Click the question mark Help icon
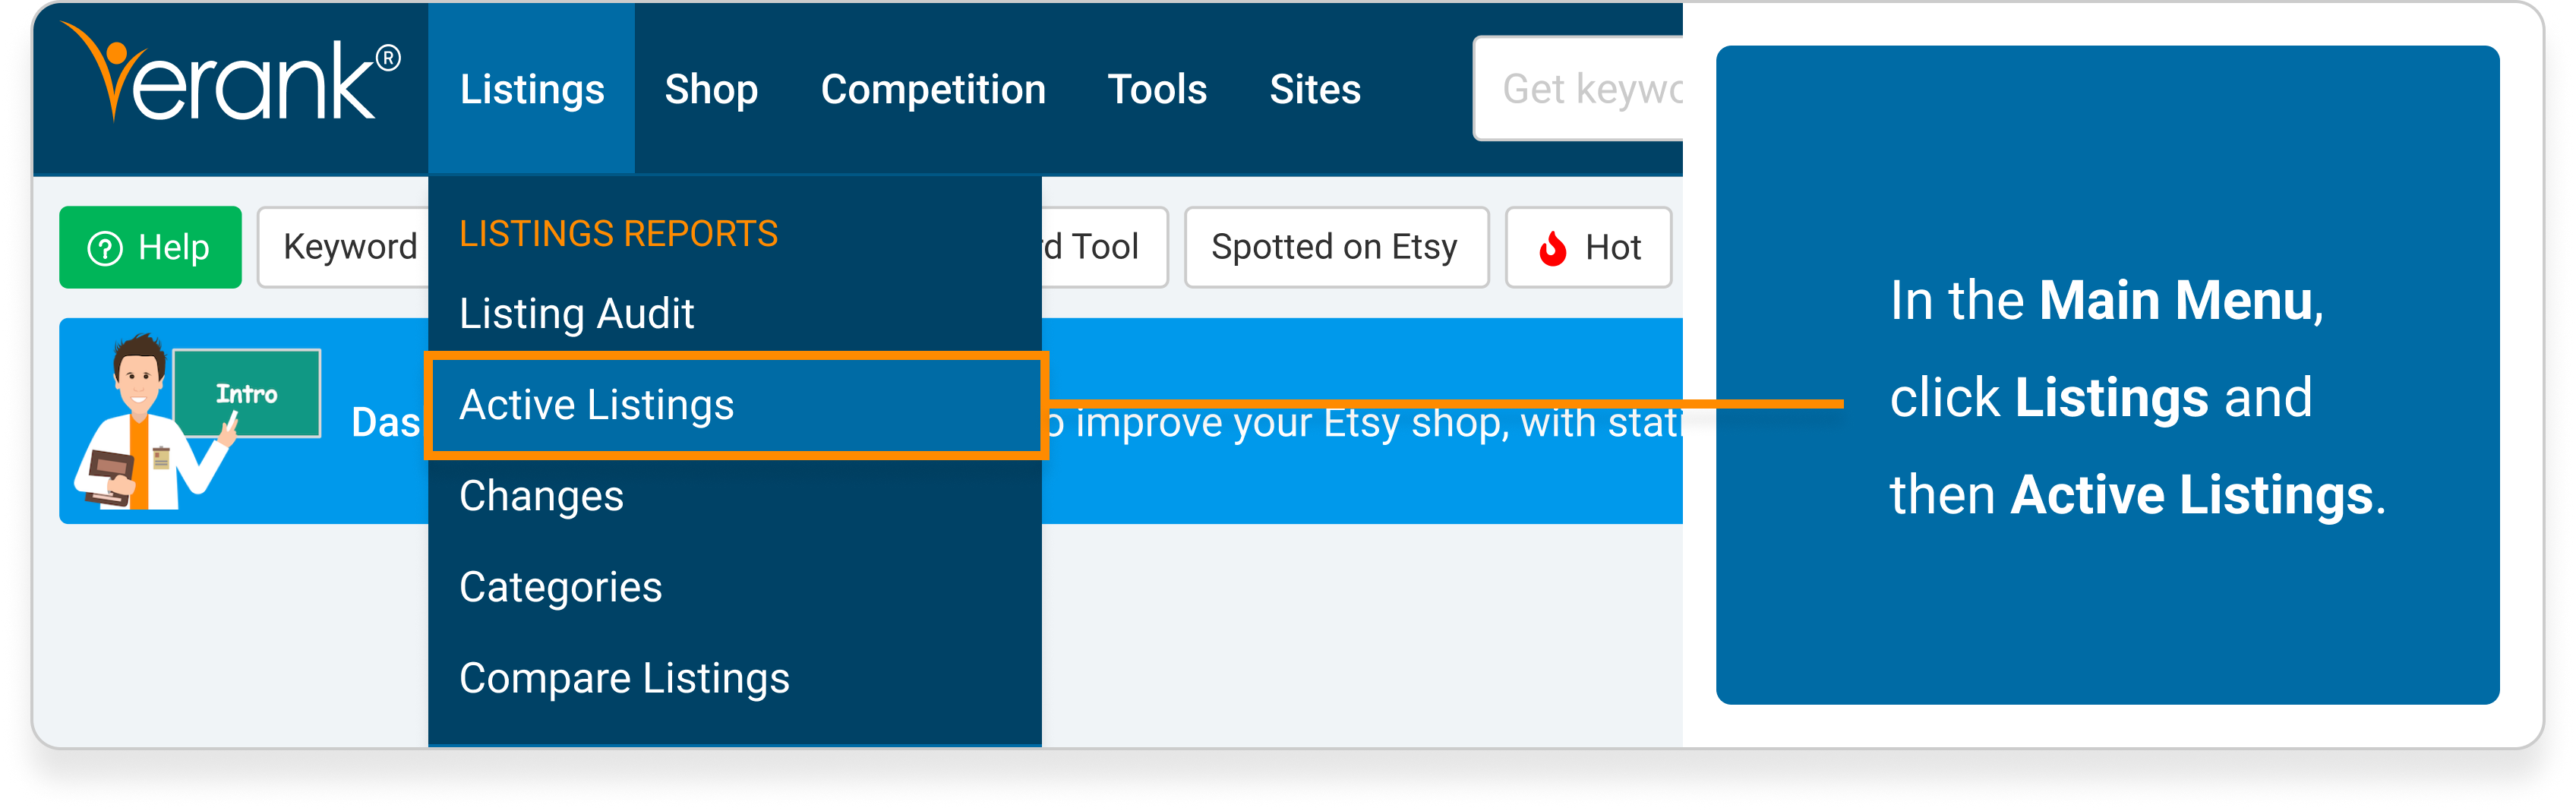 point(105,248)
